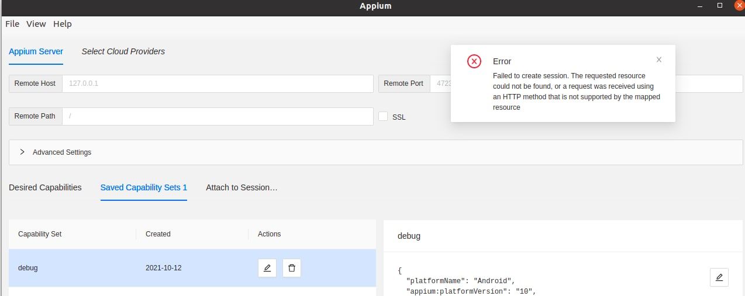
Task: Open the Help menu
Action: pyautogui.click(x=63, y=24)
